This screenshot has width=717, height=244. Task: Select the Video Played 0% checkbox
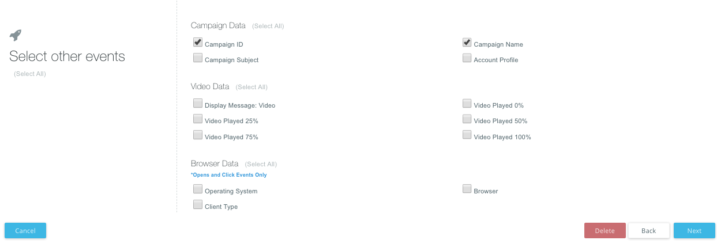(x=467, y=104)
